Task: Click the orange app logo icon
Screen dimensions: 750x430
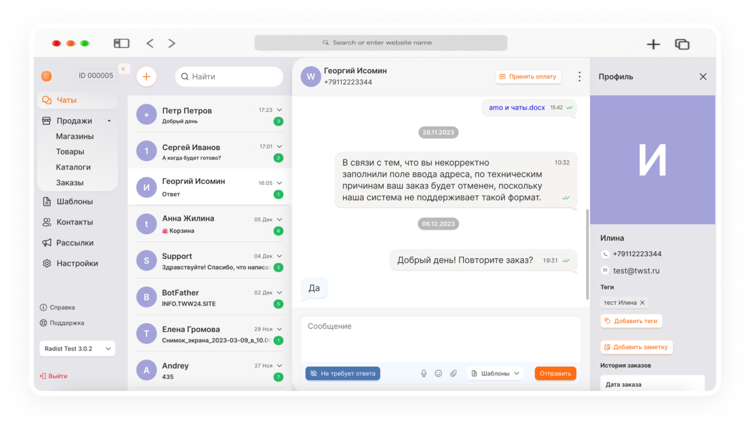Action: tap(46, 76)
